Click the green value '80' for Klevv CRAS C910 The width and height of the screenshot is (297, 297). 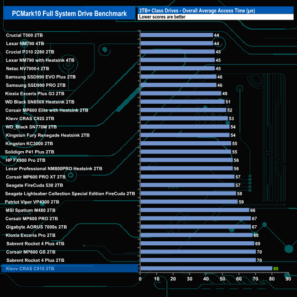coord(276,269)
